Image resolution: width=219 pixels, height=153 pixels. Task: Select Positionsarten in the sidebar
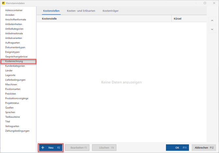click(x=13, y=89)
